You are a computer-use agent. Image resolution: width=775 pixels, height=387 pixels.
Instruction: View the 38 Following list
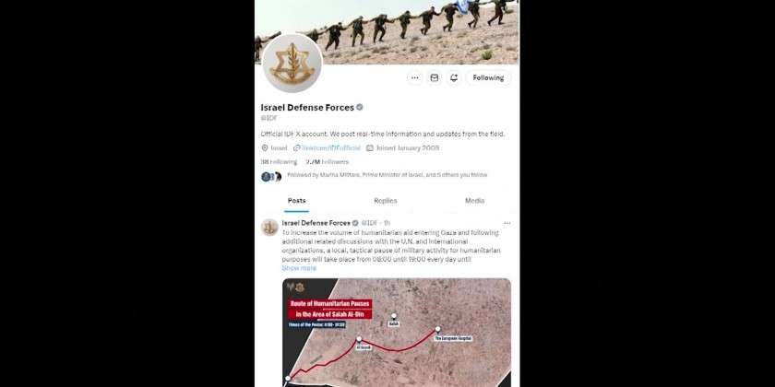click(279, 161)
